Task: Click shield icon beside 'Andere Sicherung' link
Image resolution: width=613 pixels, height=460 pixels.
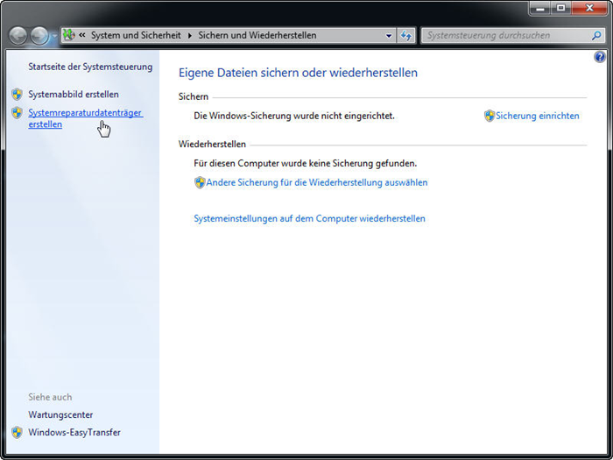Action: 200,182
